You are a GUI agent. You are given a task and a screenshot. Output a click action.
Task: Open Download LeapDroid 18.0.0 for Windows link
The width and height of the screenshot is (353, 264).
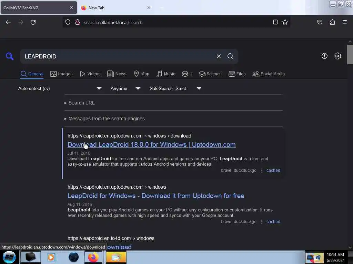coord(152,145)
